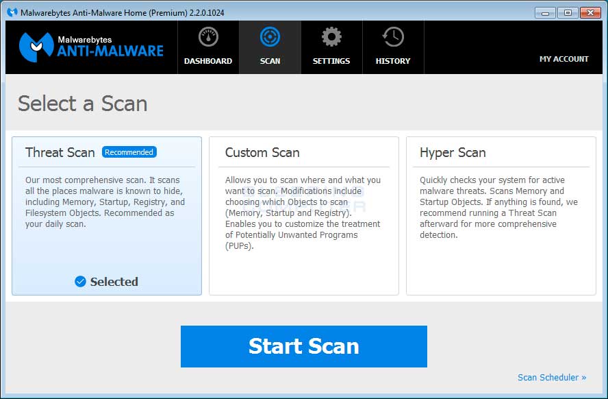This screenshot has height=399, width=608.
Task: Click the blue checkmark beside Selected
Action: tap(79, 282)
